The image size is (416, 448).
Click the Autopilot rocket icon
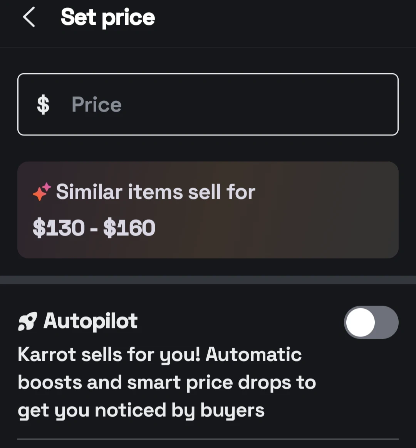tap(28, 321)
